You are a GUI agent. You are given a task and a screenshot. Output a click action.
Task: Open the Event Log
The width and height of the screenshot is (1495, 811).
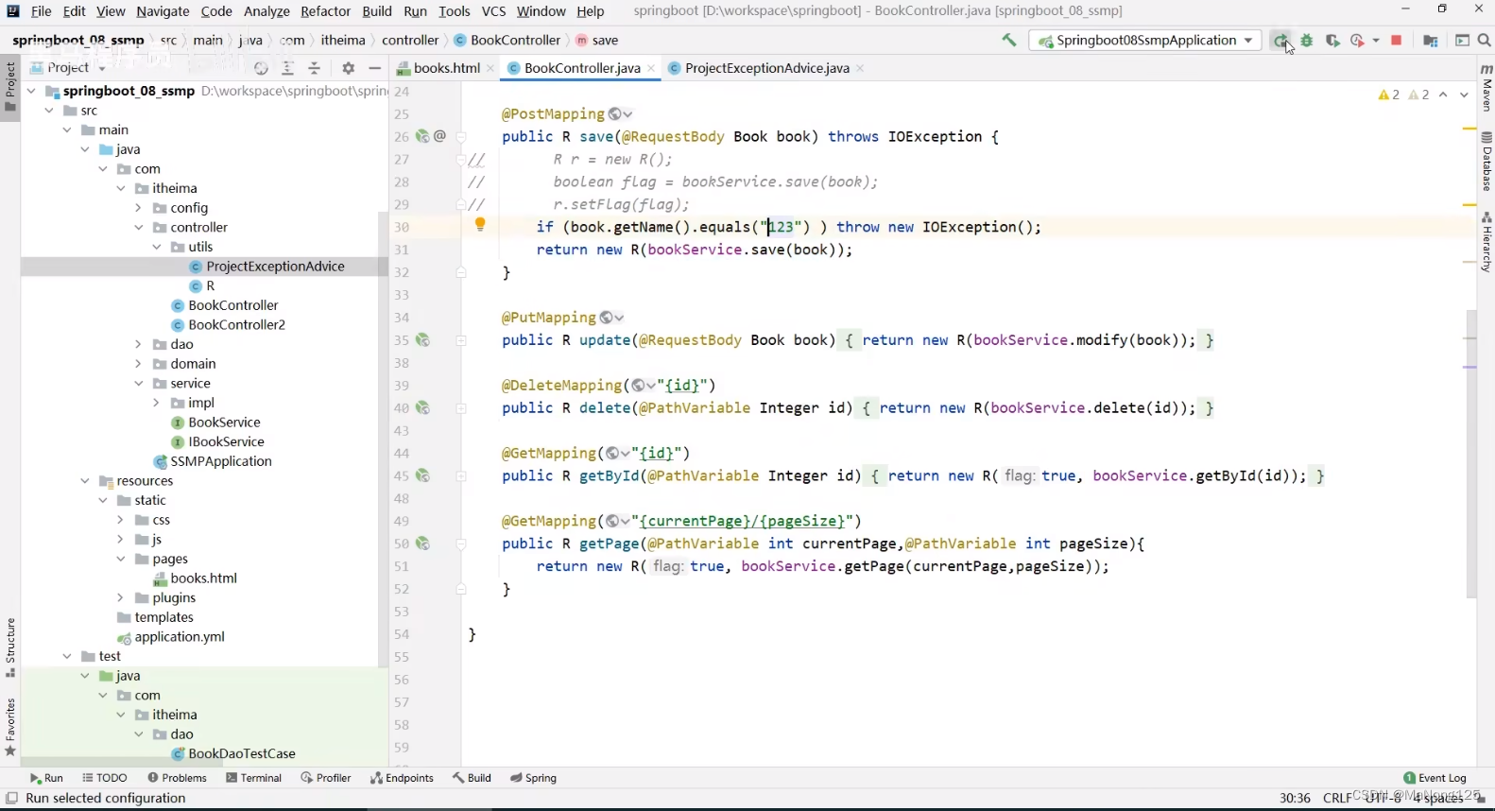(x=1435, y=778)
